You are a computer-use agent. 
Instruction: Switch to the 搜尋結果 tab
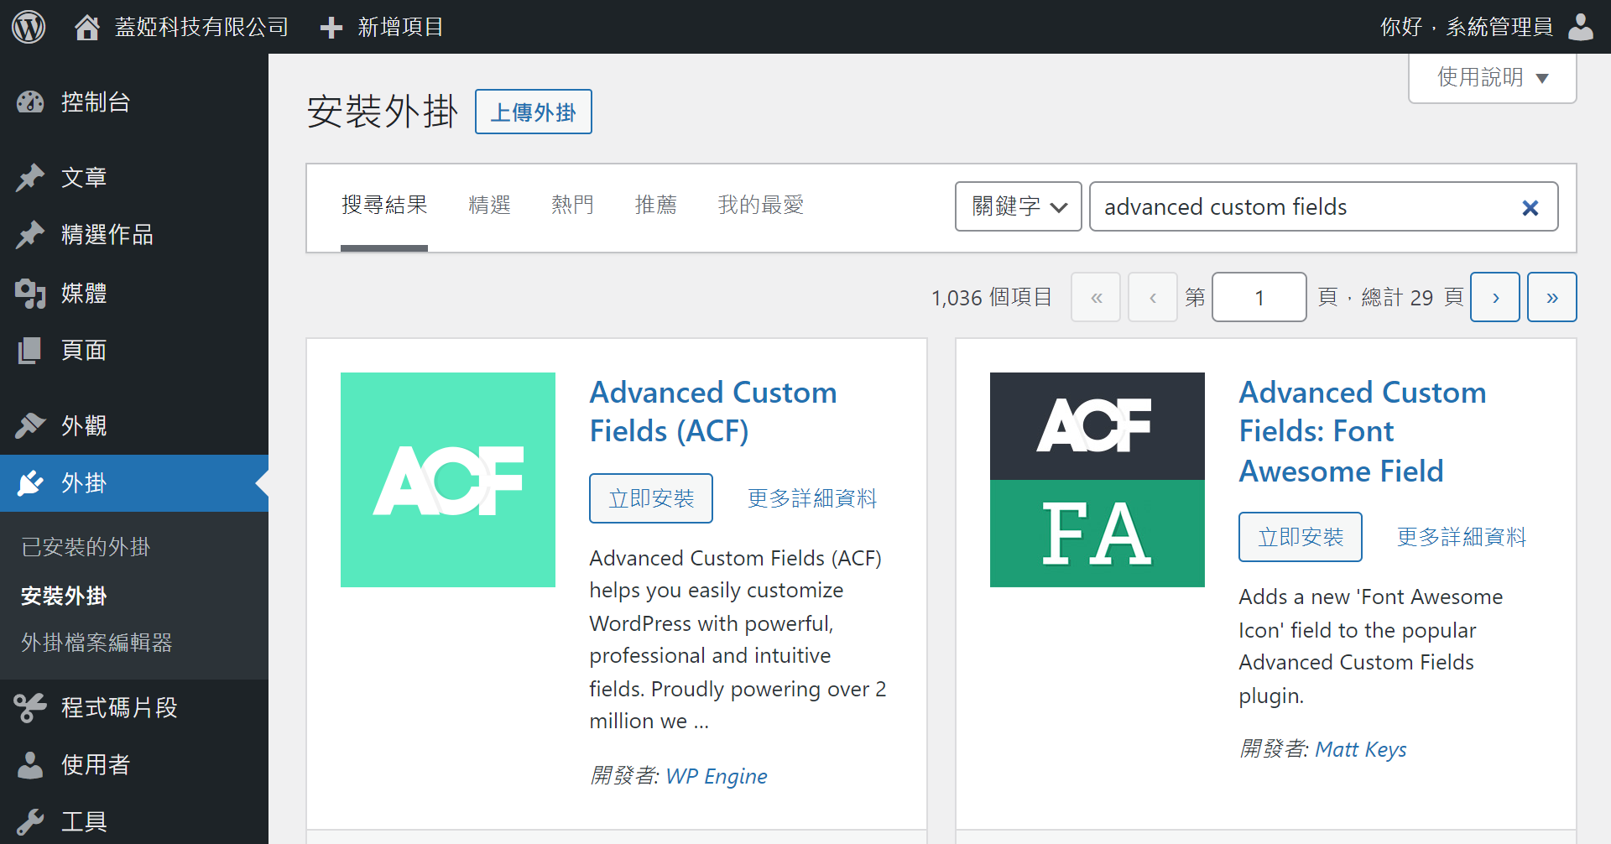[x=384, y=205]
